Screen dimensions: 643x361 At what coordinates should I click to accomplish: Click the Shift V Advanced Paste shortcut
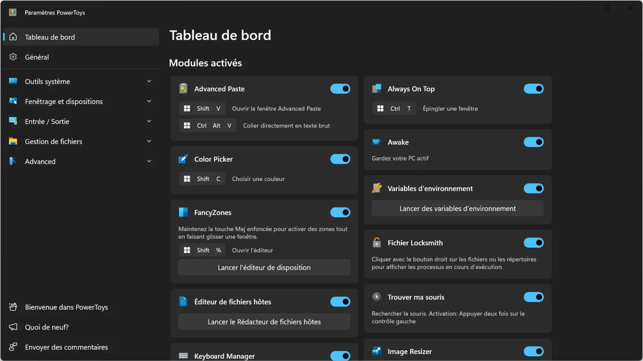(x=202, y=109)
